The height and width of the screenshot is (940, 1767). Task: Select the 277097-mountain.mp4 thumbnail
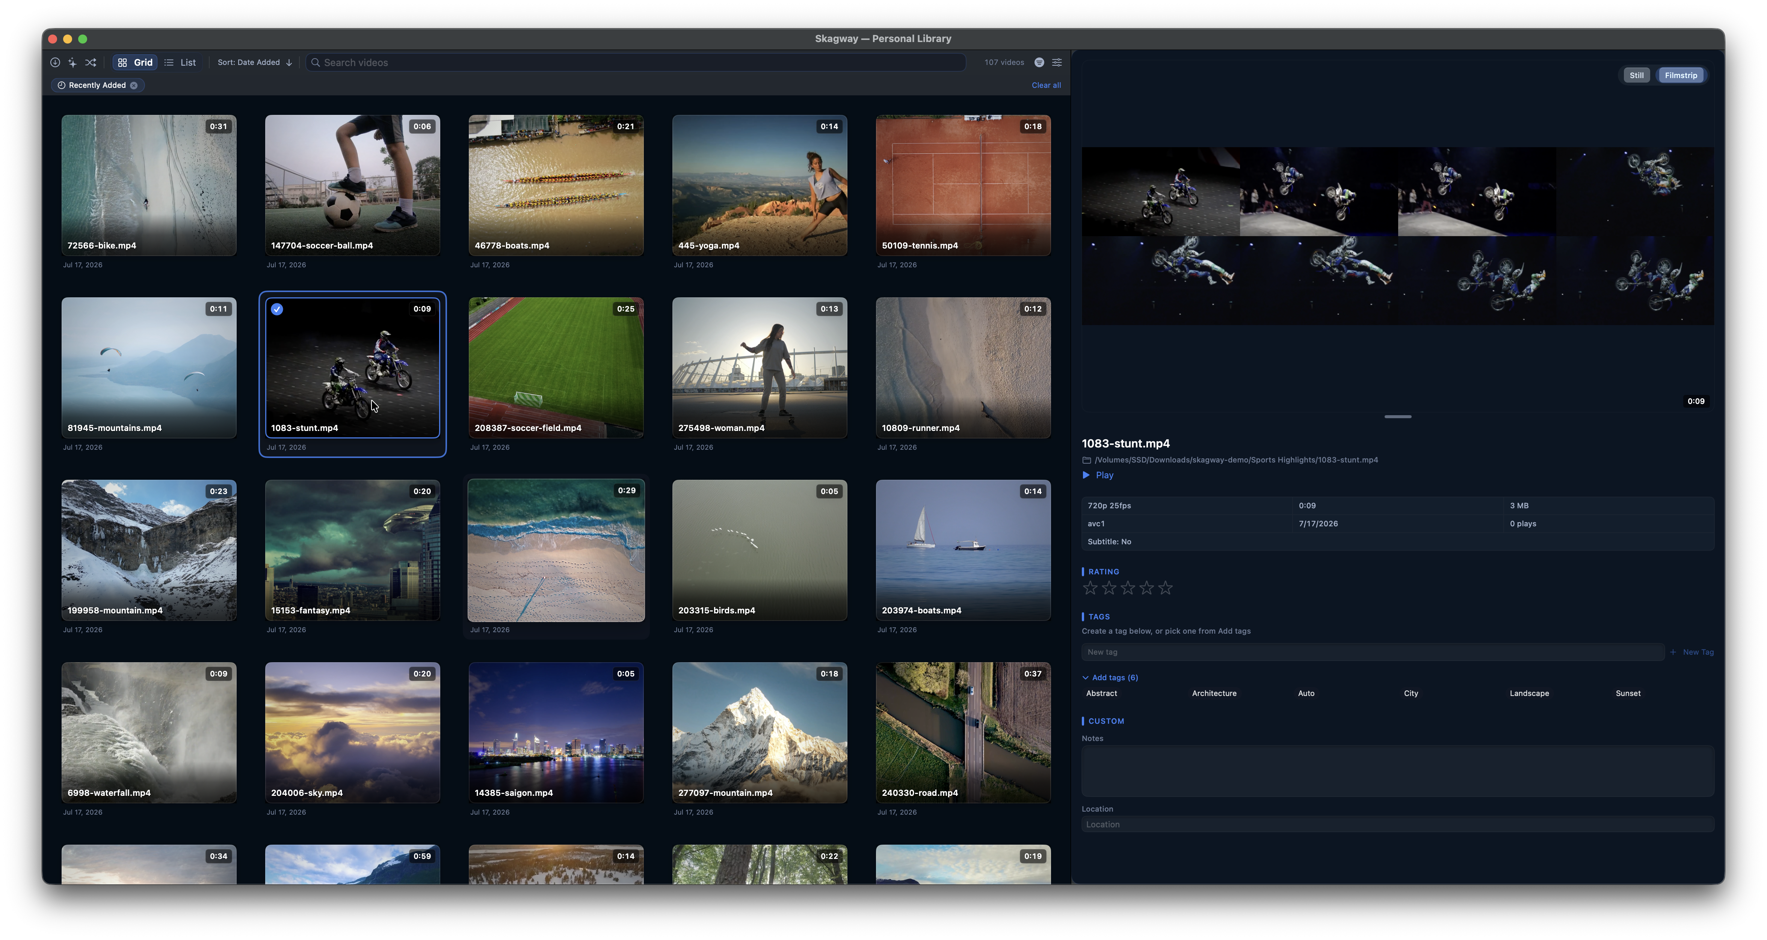(759, 732)
